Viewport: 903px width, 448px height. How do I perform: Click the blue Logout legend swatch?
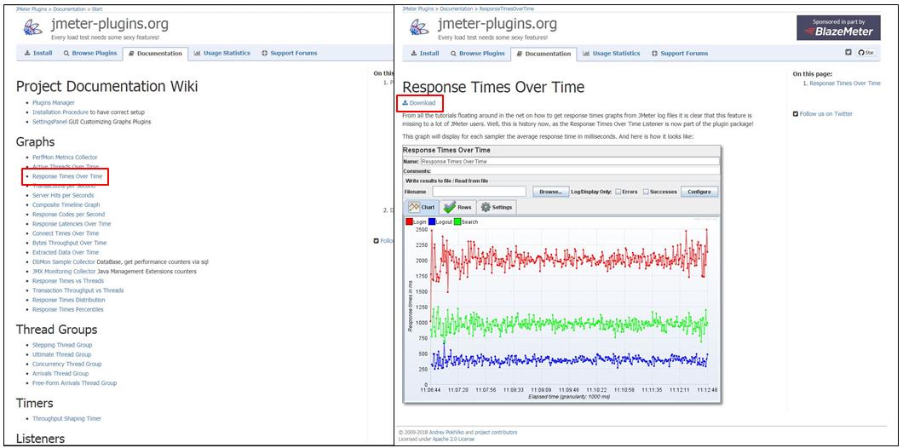pyautogui.click(x=432, y=221)
